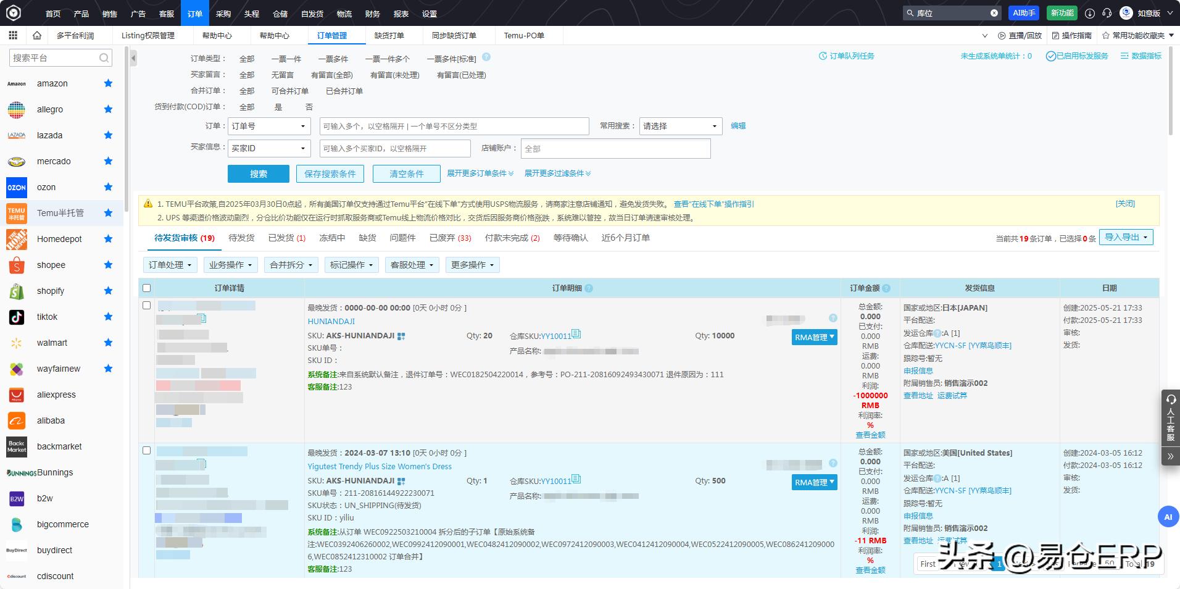Check the first order's row checkbox
The image size is (1180, 589).
pos(147,305)
